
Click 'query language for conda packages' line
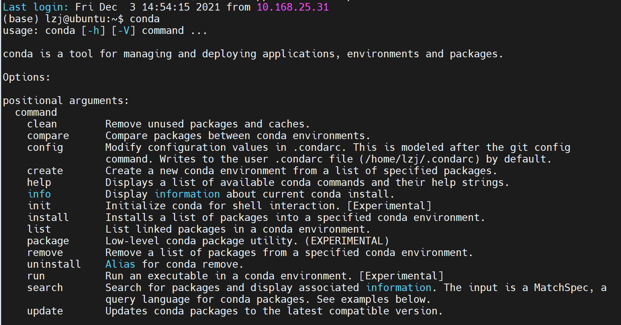click(x=268, y=299)
